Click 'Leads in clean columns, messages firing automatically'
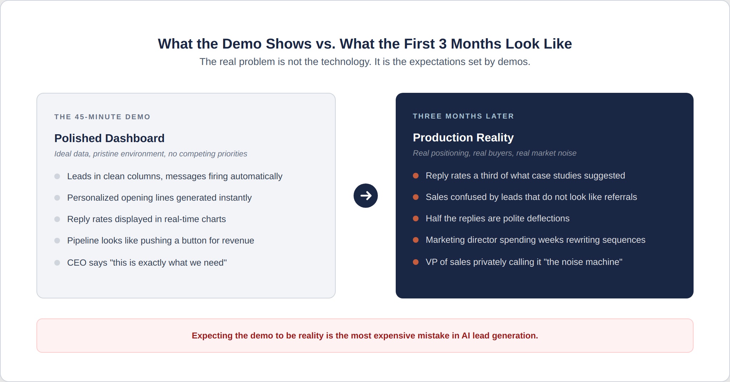The image size is (730, 382). coord(175,176)
